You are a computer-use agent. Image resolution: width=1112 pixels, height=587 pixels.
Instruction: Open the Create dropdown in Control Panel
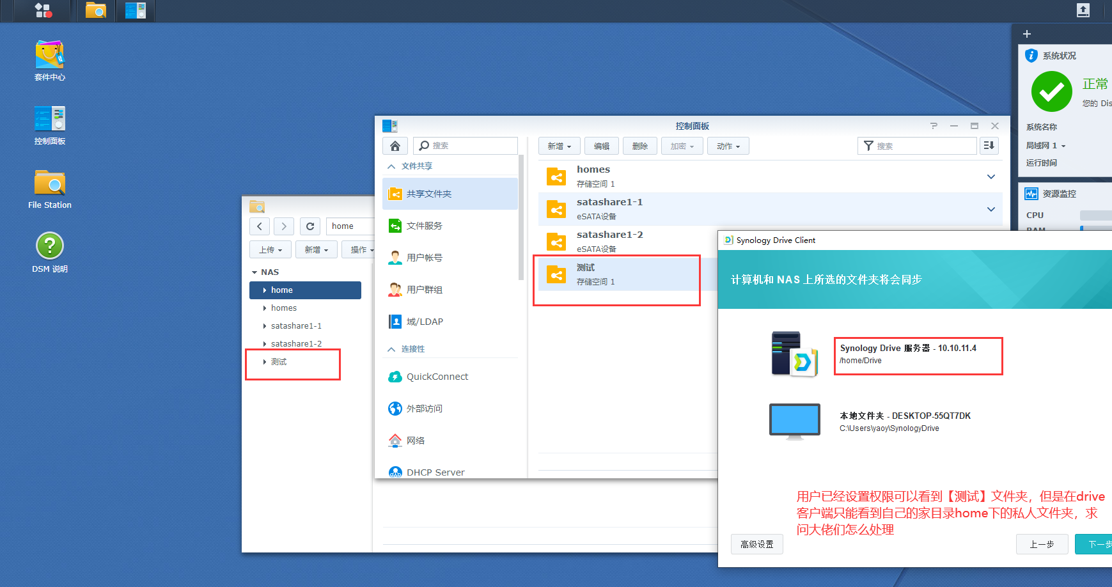coord(559,146)
